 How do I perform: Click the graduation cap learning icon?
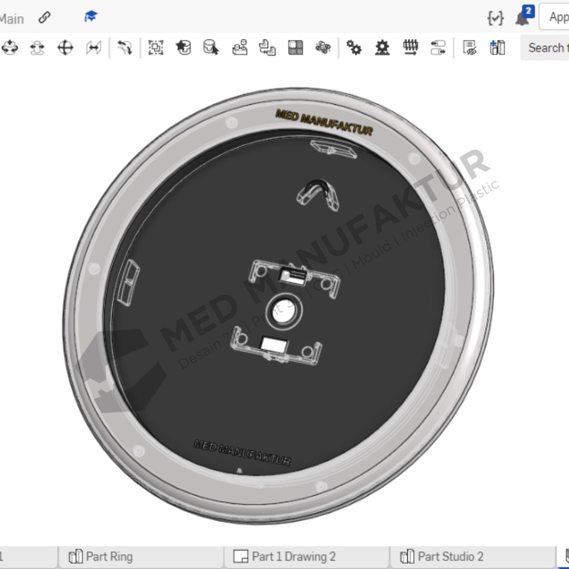click(91, 17)
